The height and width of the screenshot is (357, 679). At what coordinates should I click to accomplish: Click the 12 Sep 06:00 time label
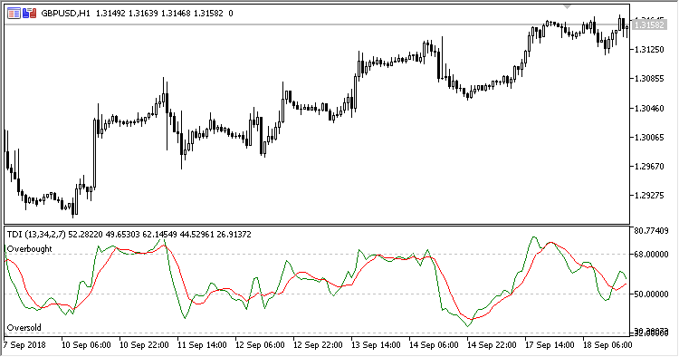click(260, 345)
